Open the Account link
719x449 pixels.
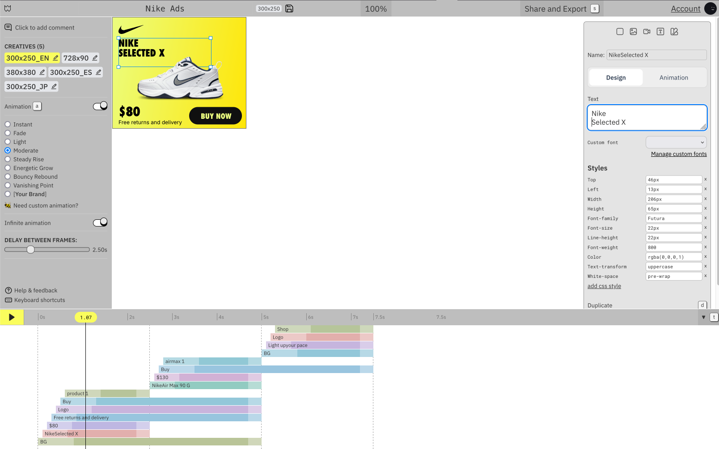[x=685, y=8]
